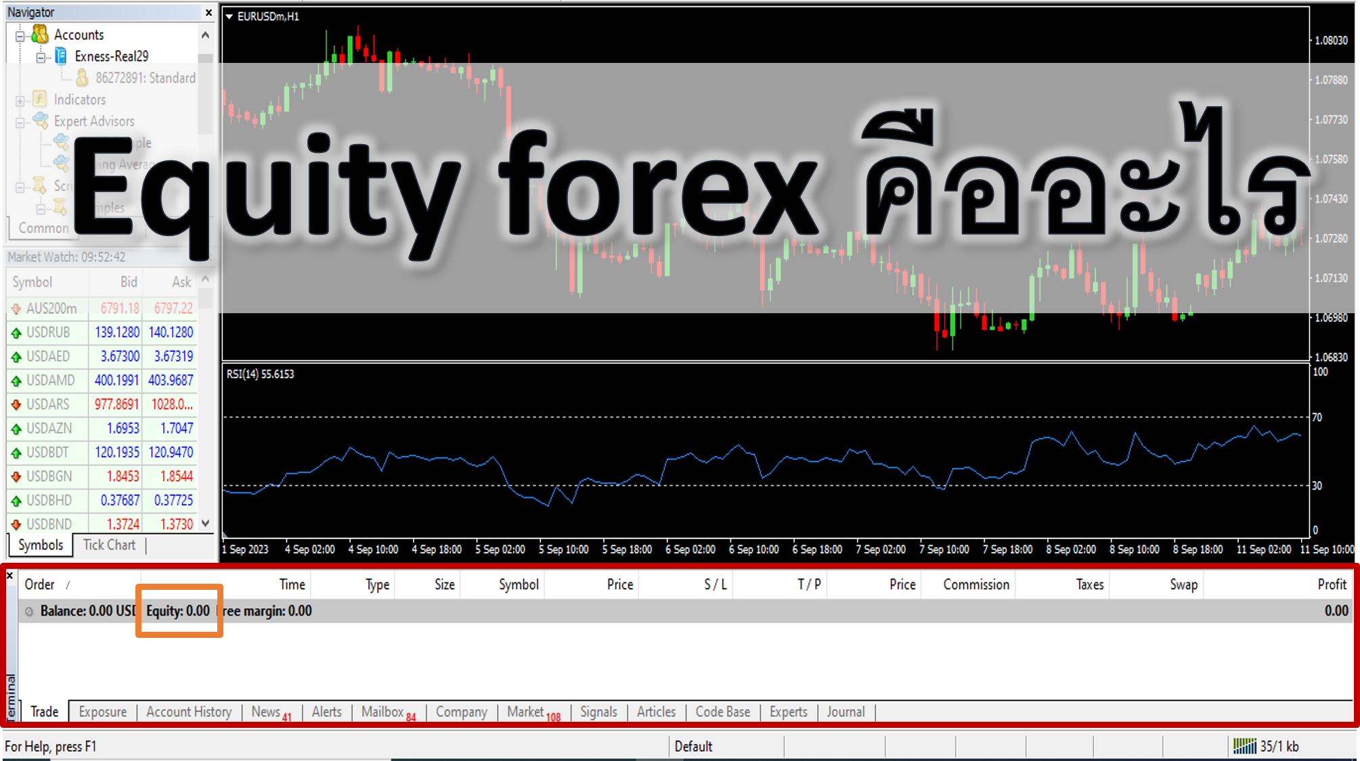Open the Journal tab
The image size is (1360, 761).
846,712
